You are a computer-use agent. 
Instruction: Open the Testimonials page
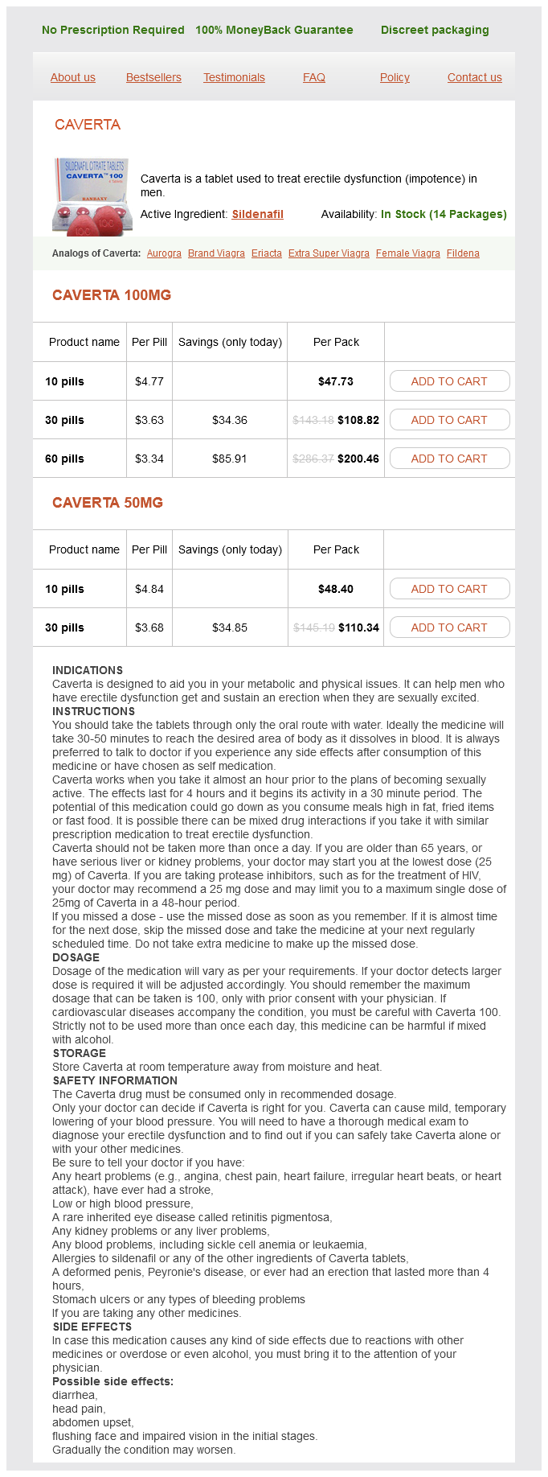pyautogui.click(x=234, y=77)
